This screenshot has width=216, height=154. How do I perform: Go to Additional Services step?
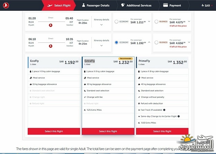[136, 6]
